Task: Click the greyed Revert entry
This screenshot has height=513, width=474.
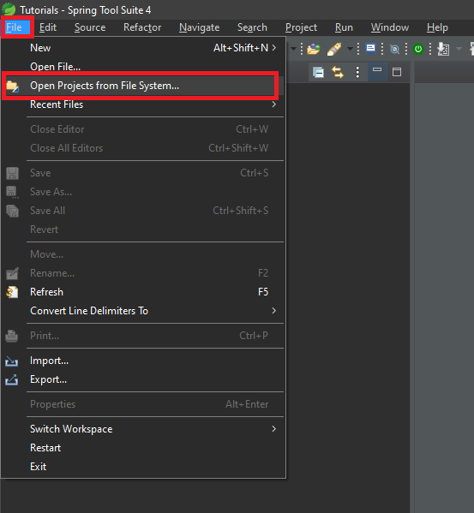Action: (x=143, y=230)
